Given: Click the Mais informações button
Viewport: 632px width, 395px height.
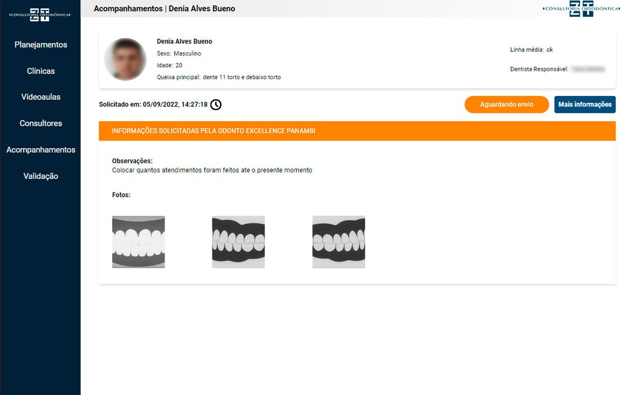Looking at the screenshot, I should pyautogui.click(x=584, y=105).
